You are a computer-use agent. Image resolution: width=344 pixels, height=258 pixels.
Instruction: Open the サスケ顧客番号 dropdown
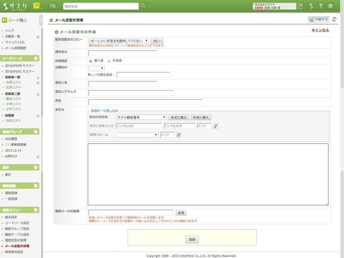click(x=141, y=117)
